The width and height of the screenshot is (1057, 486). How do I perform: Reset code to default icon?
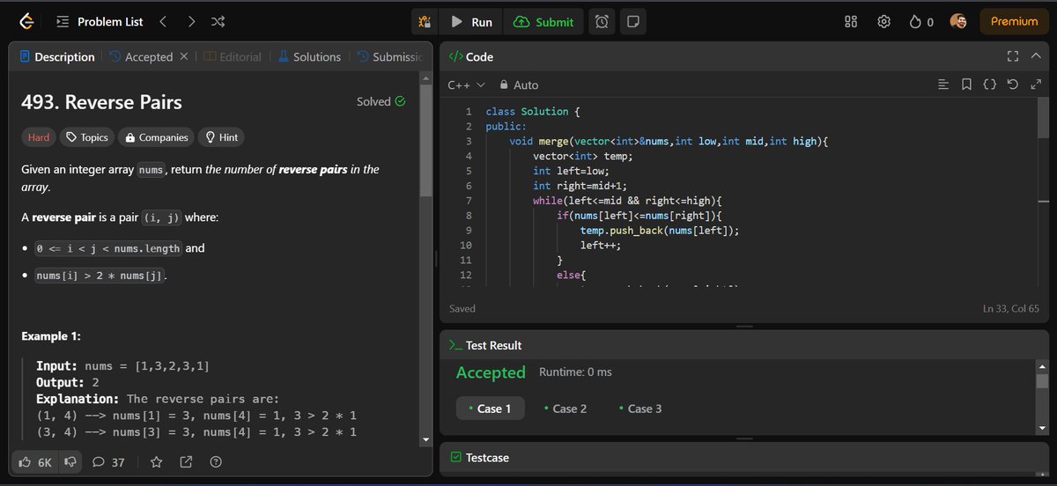pos(1012,85)
